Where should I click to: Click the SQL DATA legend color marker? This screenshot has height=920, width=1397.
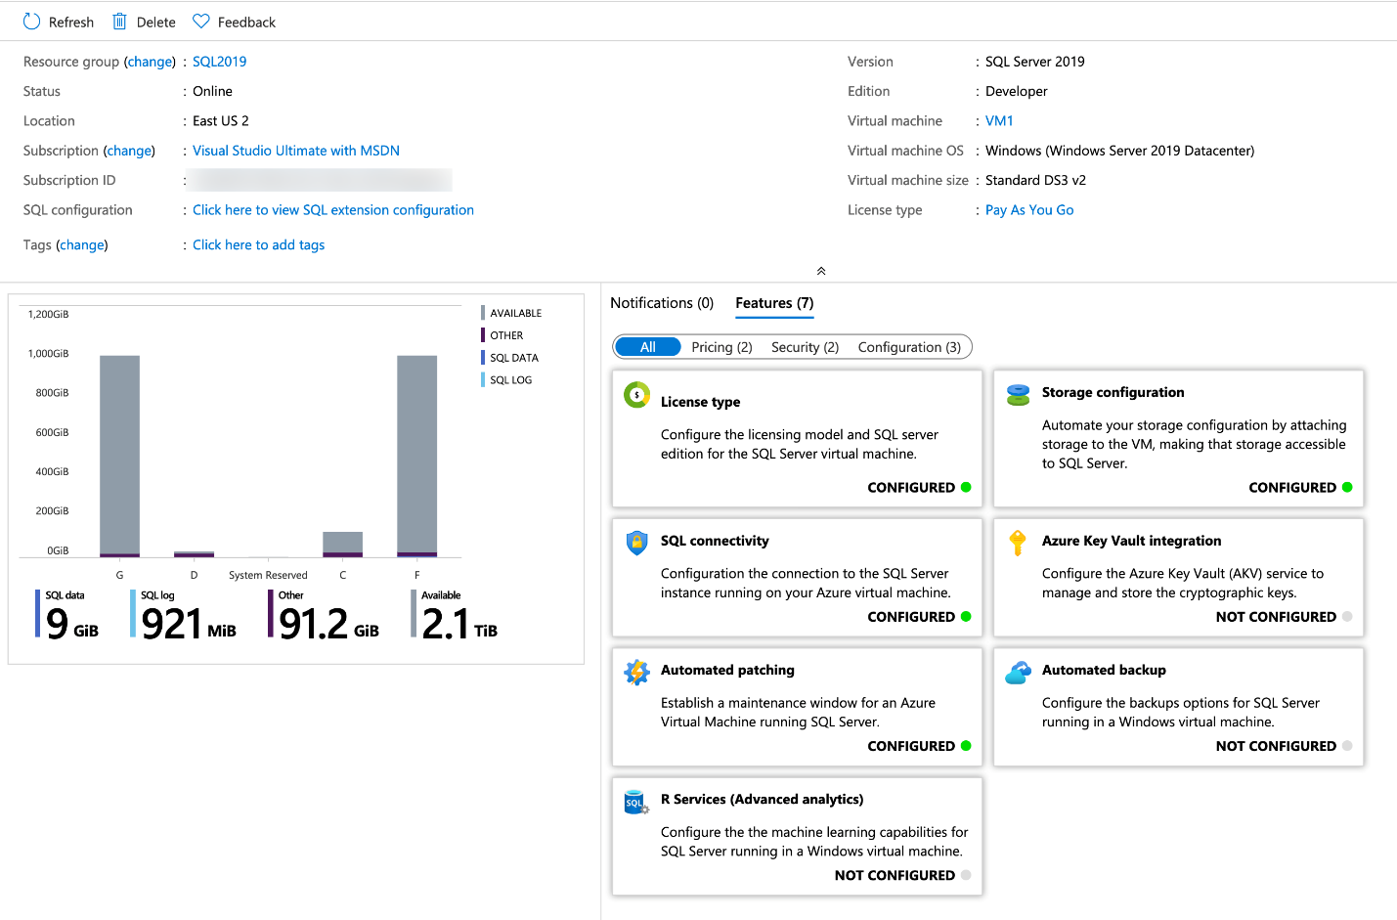[x=483, y=358]
